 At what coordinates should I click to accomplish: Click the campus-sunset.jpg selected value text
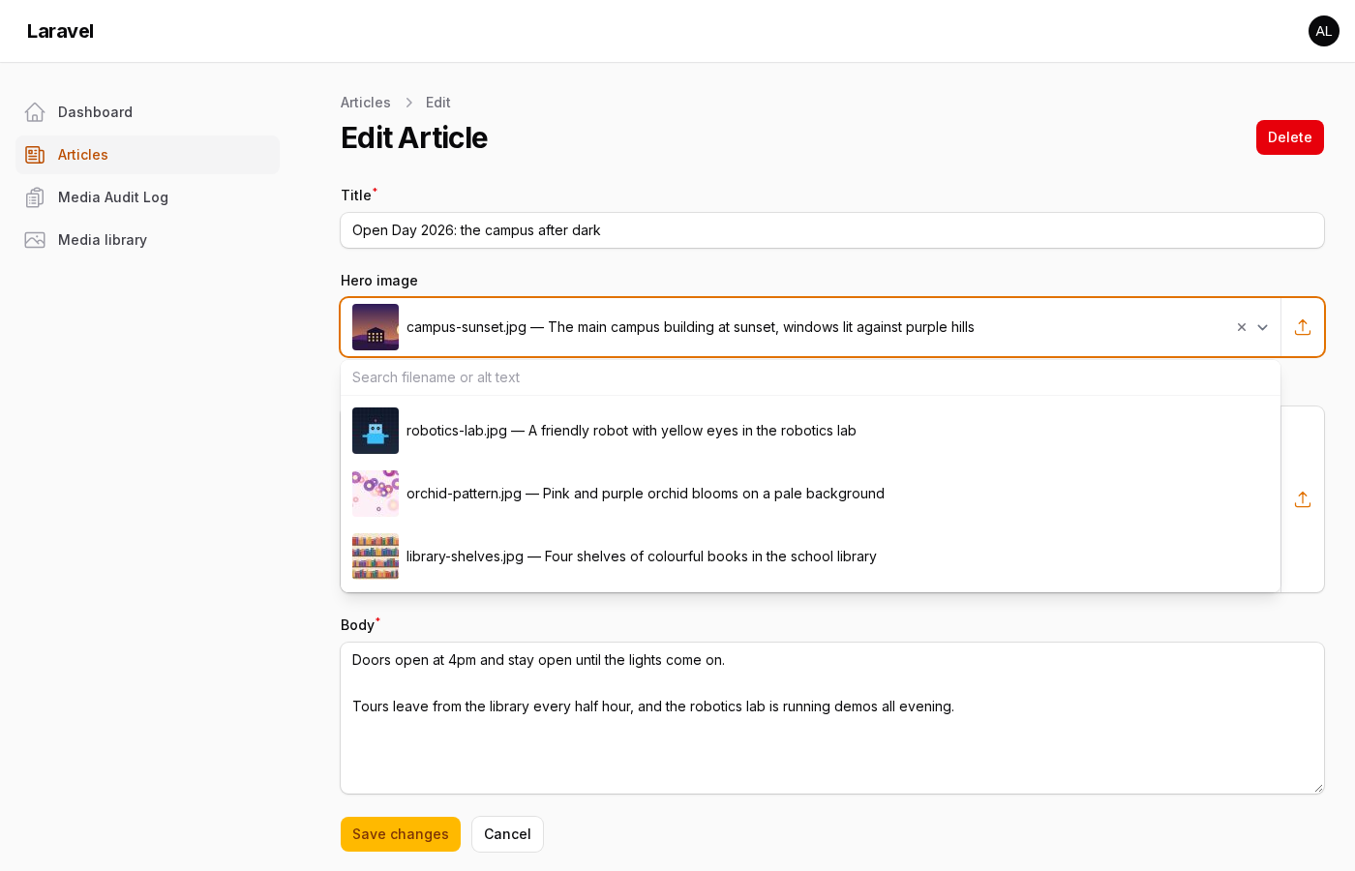tap(690, 327)
